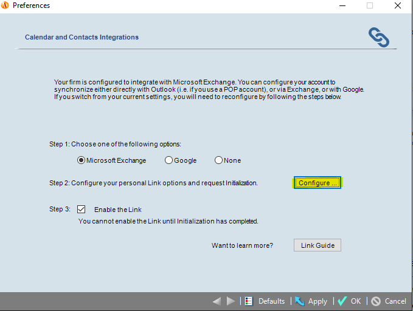Click the Cancel circle-slash icon
Screen dimensions: 413x311
coord(376,301)
